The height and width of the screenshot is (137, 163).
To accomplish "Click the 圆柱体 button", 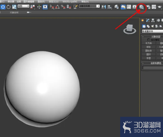I will 148,51.
